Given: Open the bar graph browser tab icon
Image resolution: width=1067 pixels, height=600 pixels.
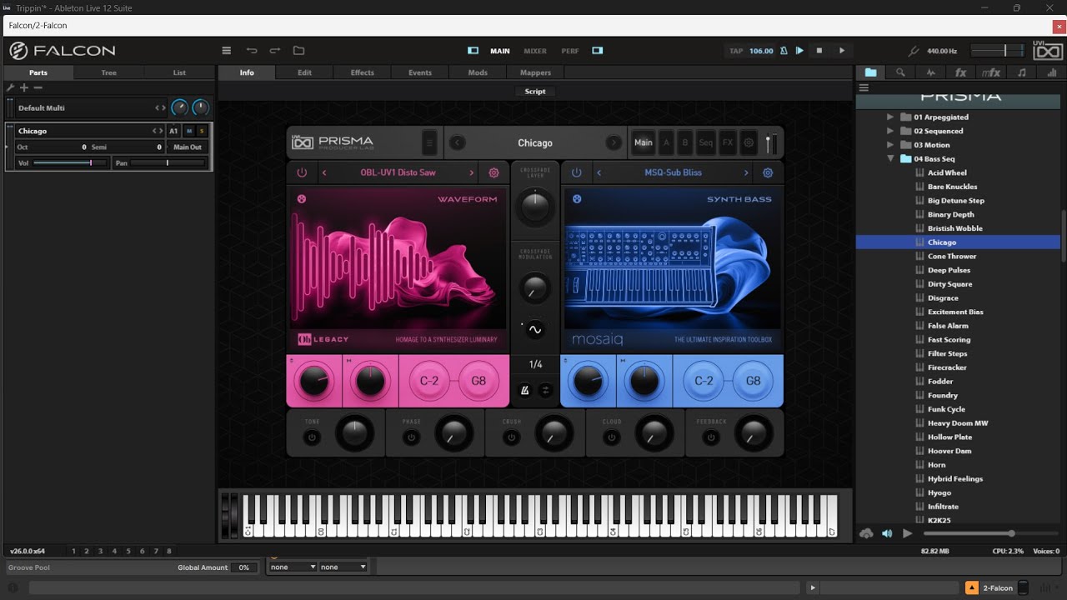Looking at the screenshot, I should coord(1051,72).
